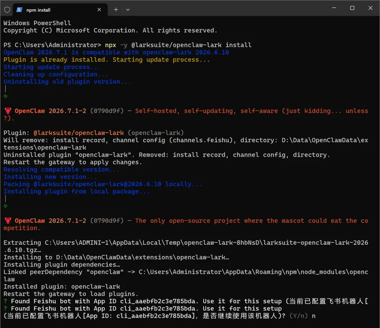380x328 pixels.
Task: Expand the new tab profile dropdown
Action: click(x=128, y=10)
